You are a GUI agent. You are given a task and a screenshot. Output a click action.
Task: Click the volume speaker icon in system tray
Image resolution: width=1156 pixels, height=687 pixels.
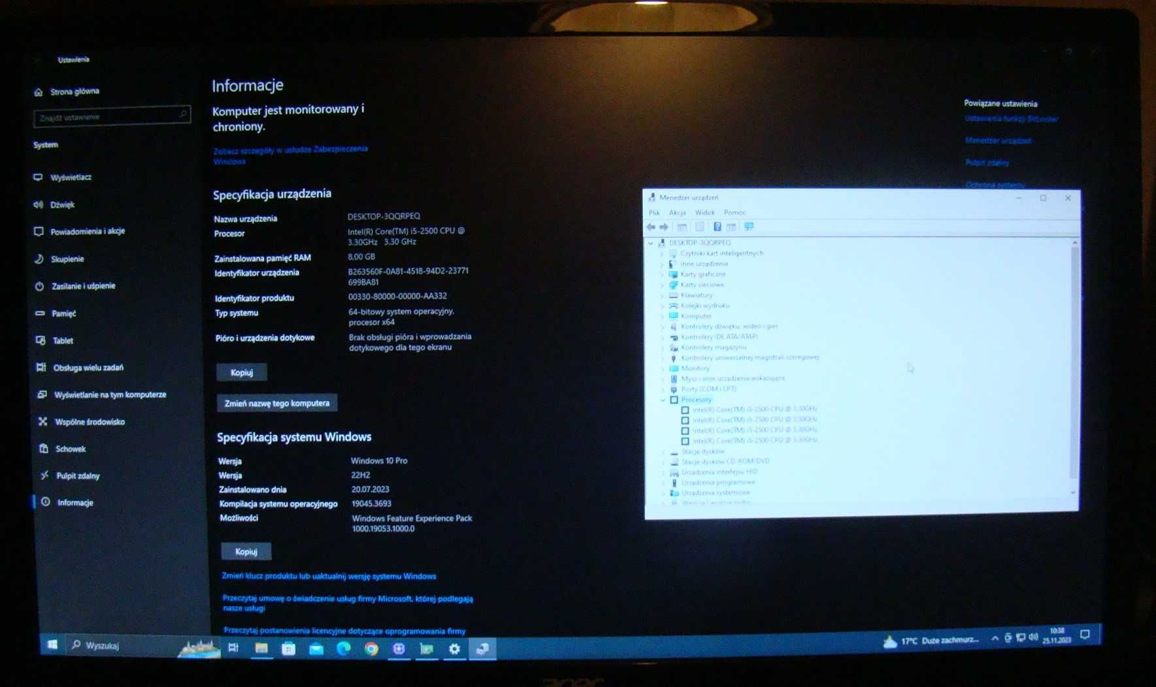[x=1033, y=637]
